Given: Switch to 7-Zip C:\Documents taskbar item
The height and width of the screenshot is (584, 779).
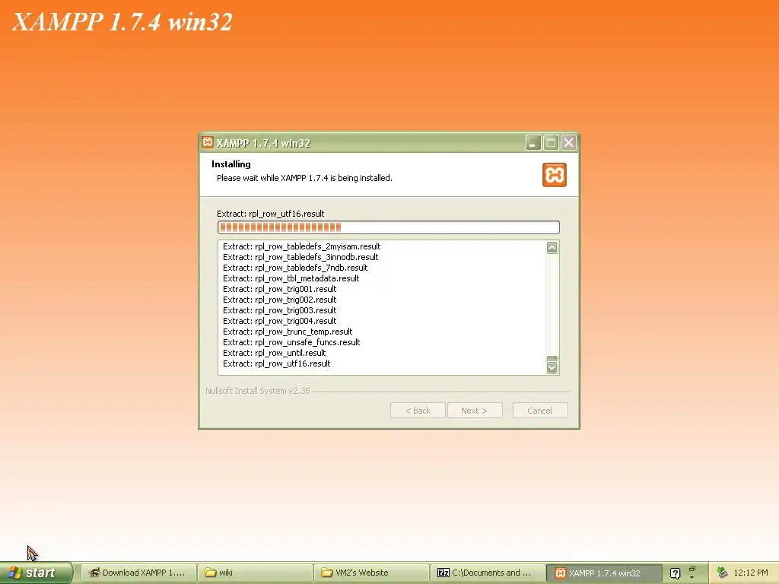Looking at the screenshot, I should tap(488, 573).
